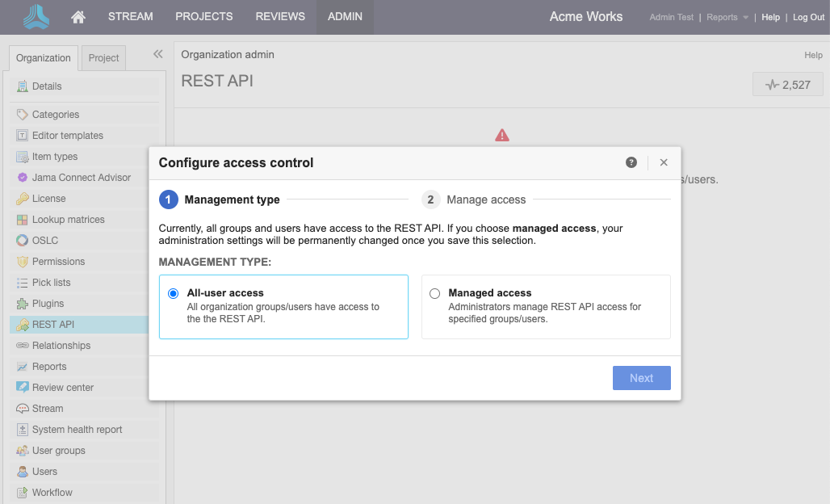Image resolution: width=830 pixels, height=504 pixels.
Task: Click the REST API page heading
Action: click(217, 81)
